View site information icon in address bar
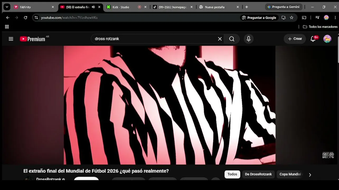The image size is (339, 190). pyautogui.click(x=36, y=18)
